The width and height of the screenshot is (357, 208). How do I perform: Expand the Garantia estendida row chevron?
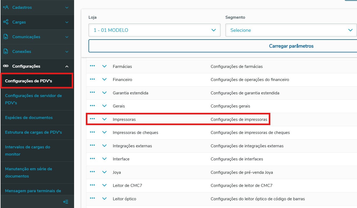click(105, 93)
